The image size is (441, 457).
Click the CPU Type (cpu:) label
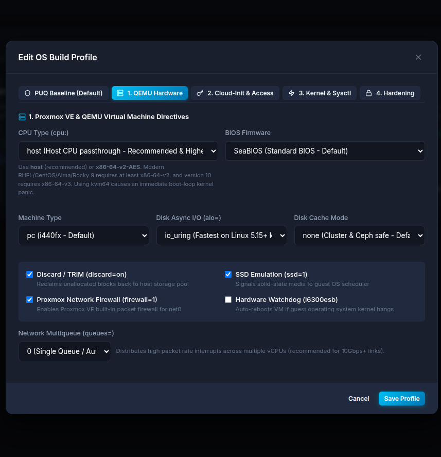click(x=43, y=133)
